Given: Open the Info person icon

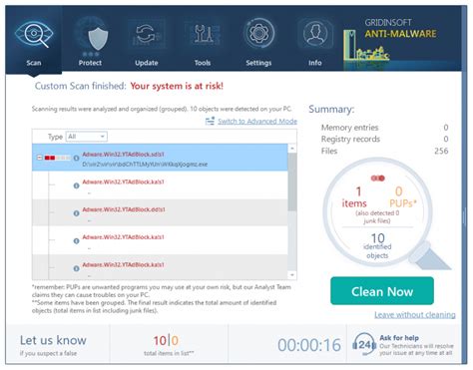Looking at the screenshot, I should pyautogui.click(x=314, y=34).
